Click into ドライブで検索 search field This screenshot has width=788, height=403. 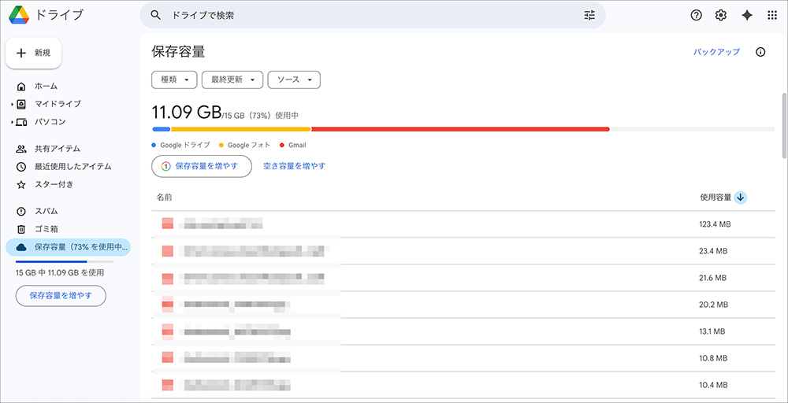tap(372, 16)
